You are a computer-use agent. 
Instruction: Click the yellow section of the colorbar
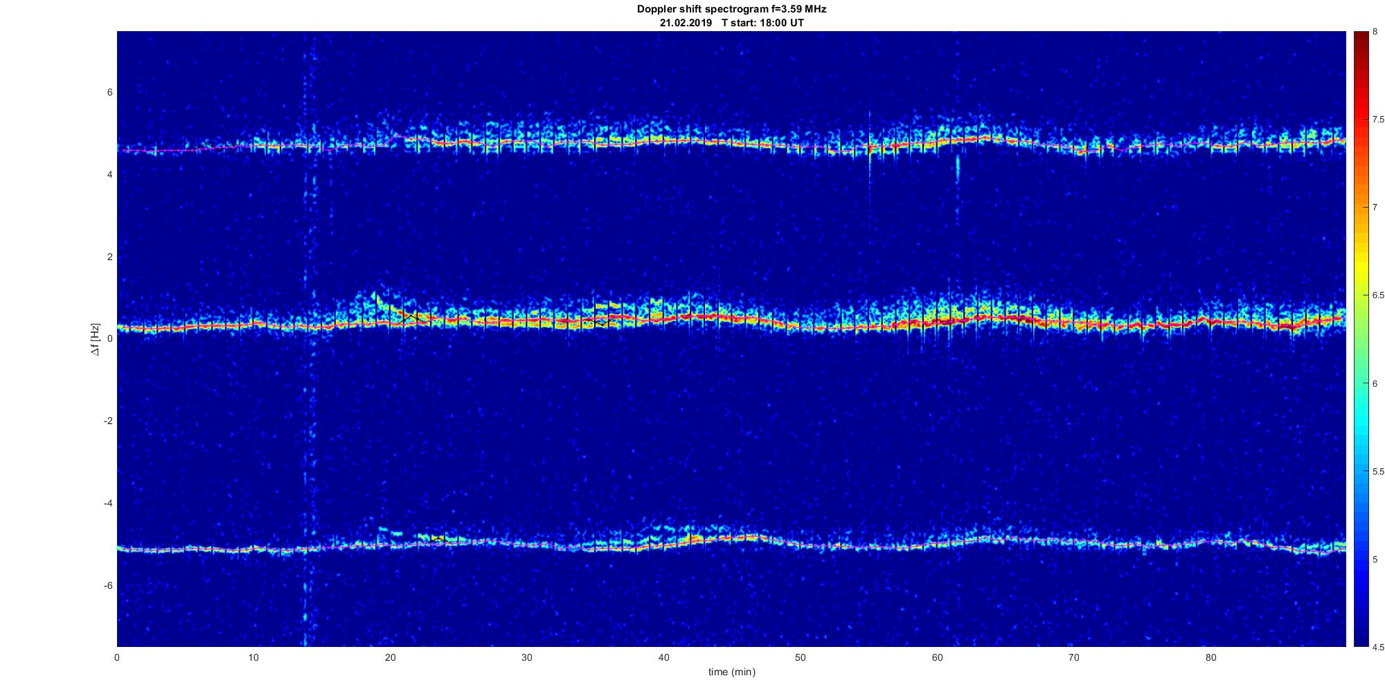pyautogui.click(x=1360, y=266)
